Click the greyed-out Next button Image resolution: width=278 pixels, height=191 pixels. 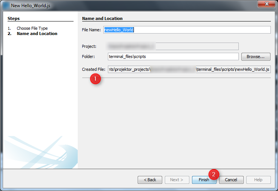point(177,180)
